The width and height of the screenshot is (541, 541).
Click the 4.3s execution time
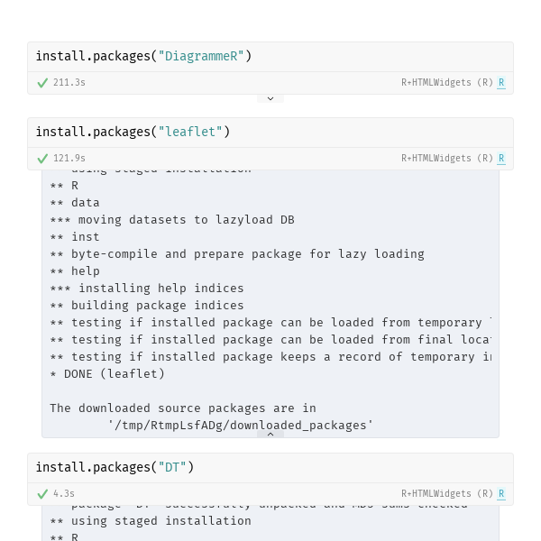pos(64,494)
